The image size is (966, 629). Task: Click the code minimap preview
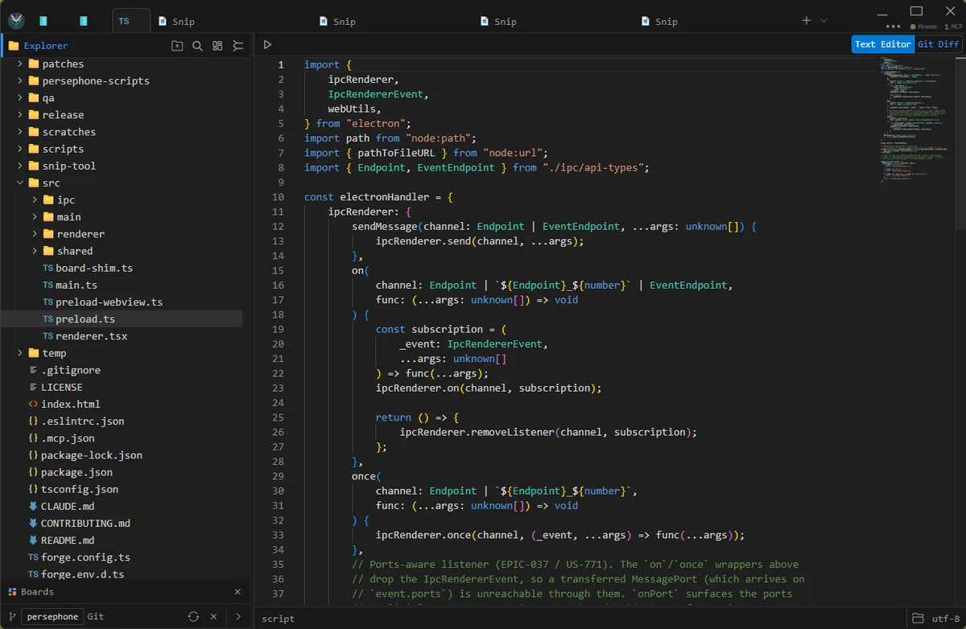[918, 121]
